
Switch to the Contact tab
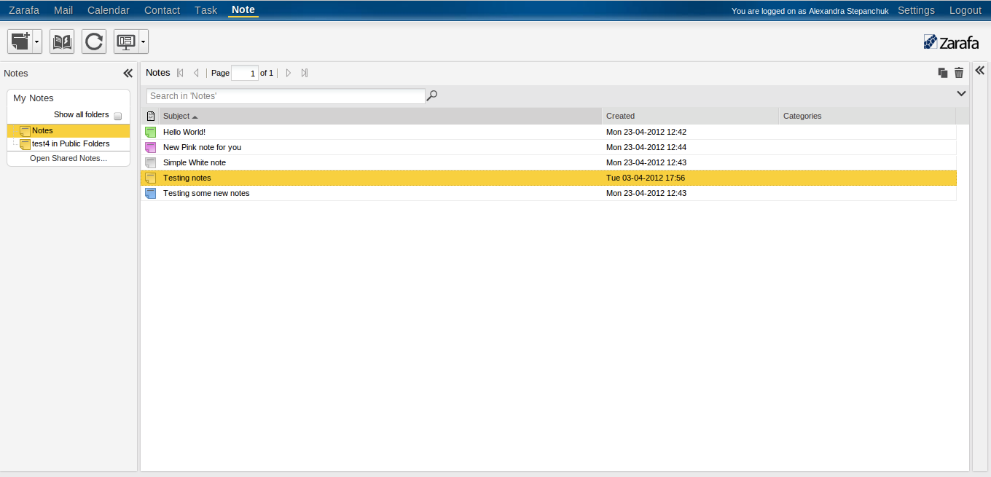[162, 10]
